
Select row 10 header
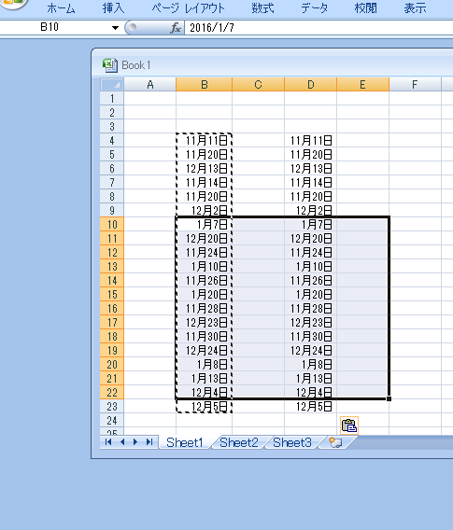click(x=112, y=225)
